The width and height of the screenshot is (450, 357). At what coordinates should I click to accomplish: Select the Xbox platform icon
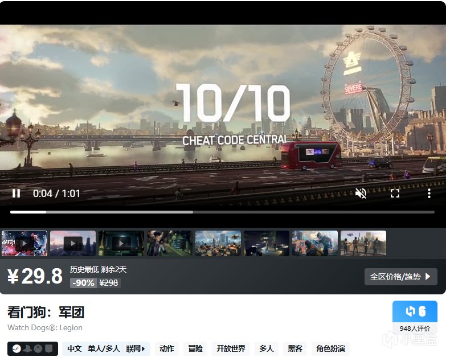[38, 348]
